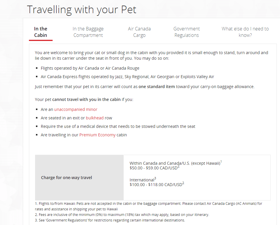Viewport: 280px width, 225px height.
Task: Switch to the "In the Baggage Compartment" tab
Action: click(88, 32)
